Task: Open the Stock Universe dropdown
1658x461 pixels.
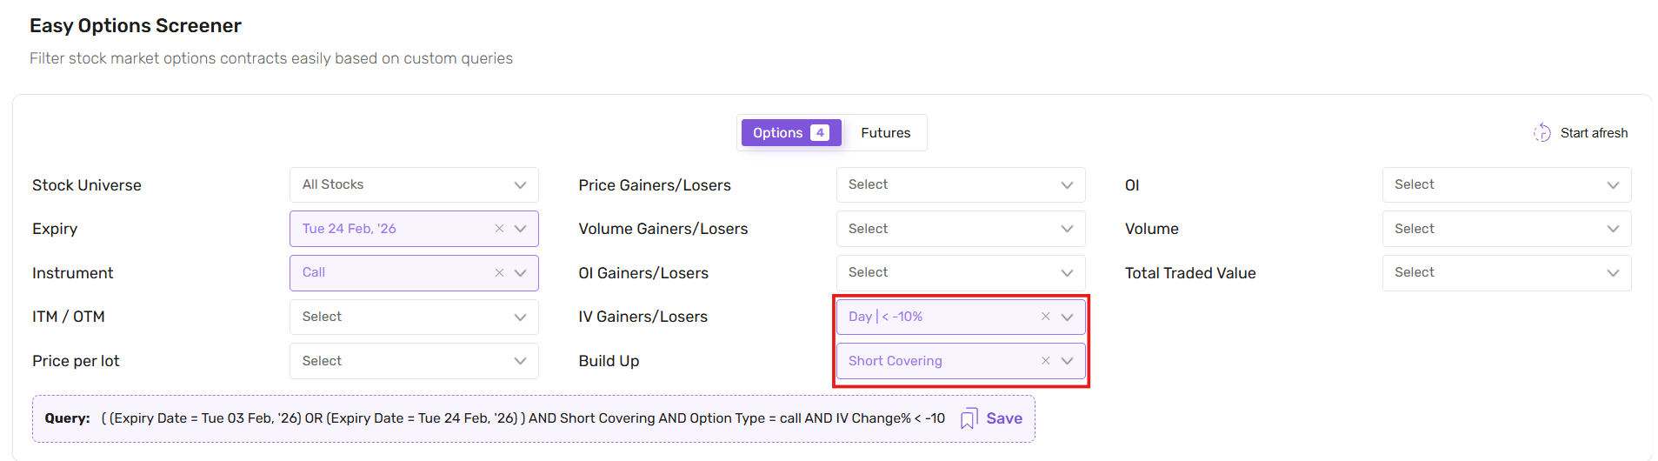Action: click(414, 185)
